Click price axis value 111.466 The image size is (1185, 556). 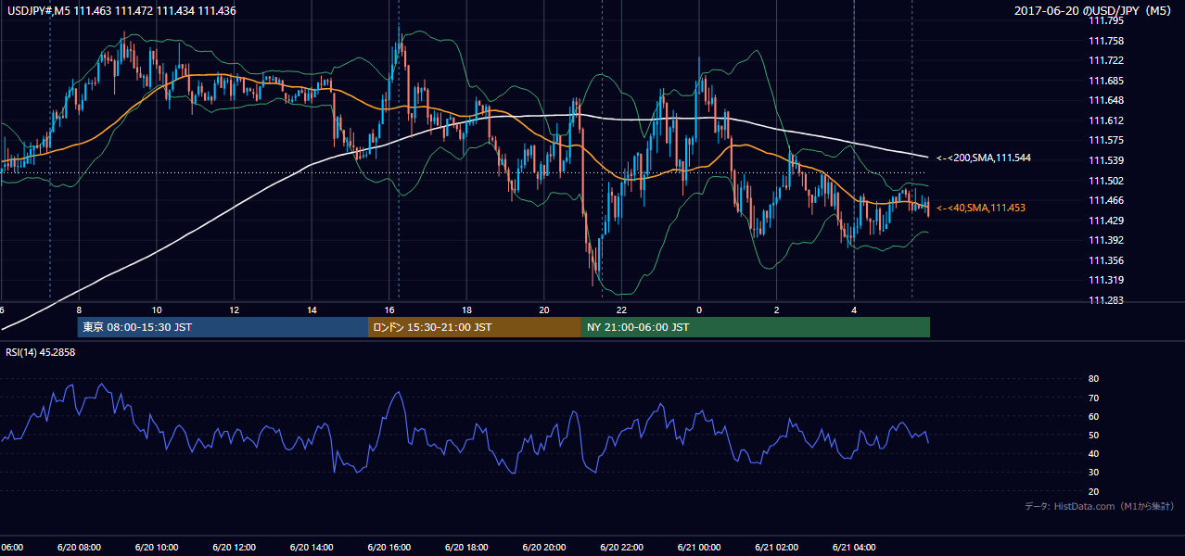pos(1105,200)
